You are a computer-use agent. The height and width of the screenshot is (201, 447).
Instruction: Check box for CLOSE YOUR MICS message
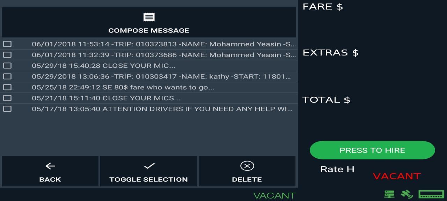(x=7, y=98)
